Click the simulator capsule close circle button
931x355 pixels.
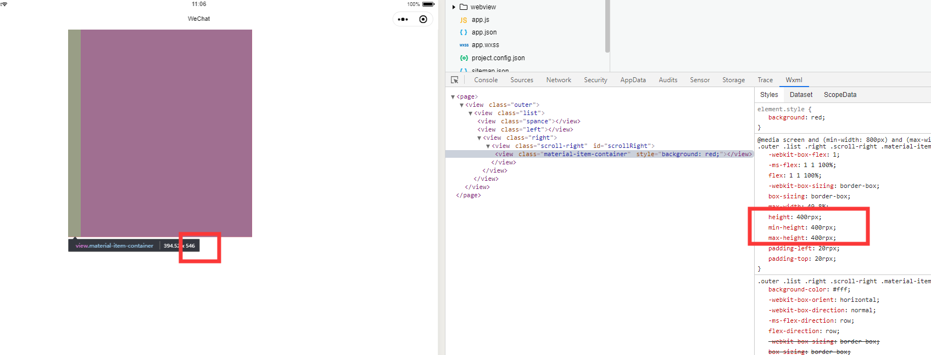(x=423, y=19)
